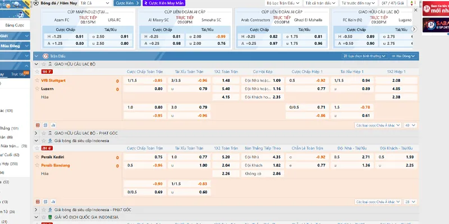Click the soccer ball icon beside Bóng đá
The height and width of the screenshot is (224, 449).
[x=36, y=3]
